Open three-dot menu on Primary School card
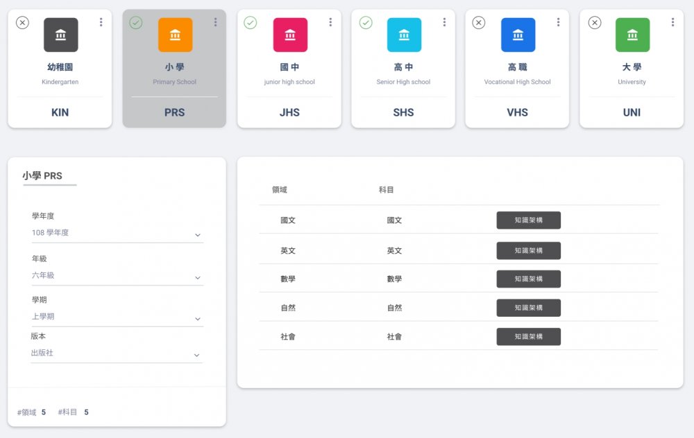Screen dimensions: 694x438 coord(216,22)
